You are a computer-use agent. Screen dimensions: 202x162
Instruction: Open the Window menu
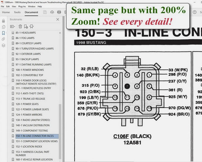tap(32, 6)
